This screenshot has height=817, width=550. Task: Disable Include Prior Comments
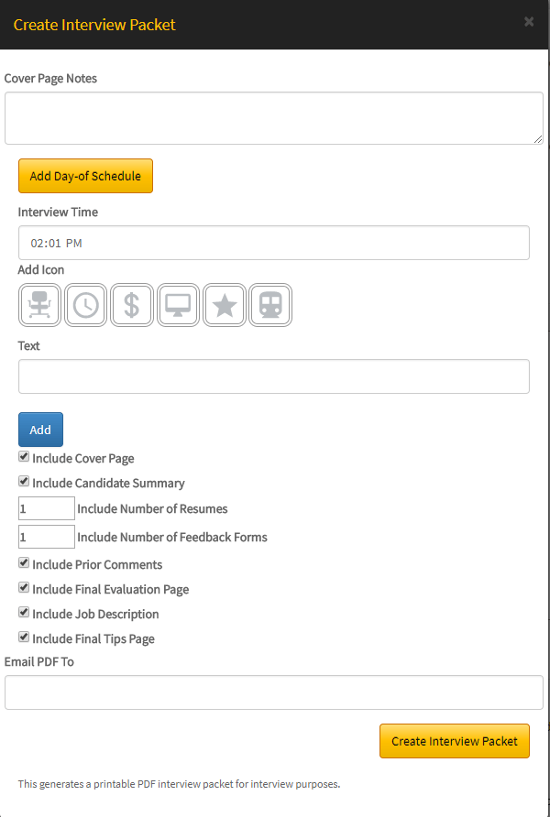click(24, 563)
